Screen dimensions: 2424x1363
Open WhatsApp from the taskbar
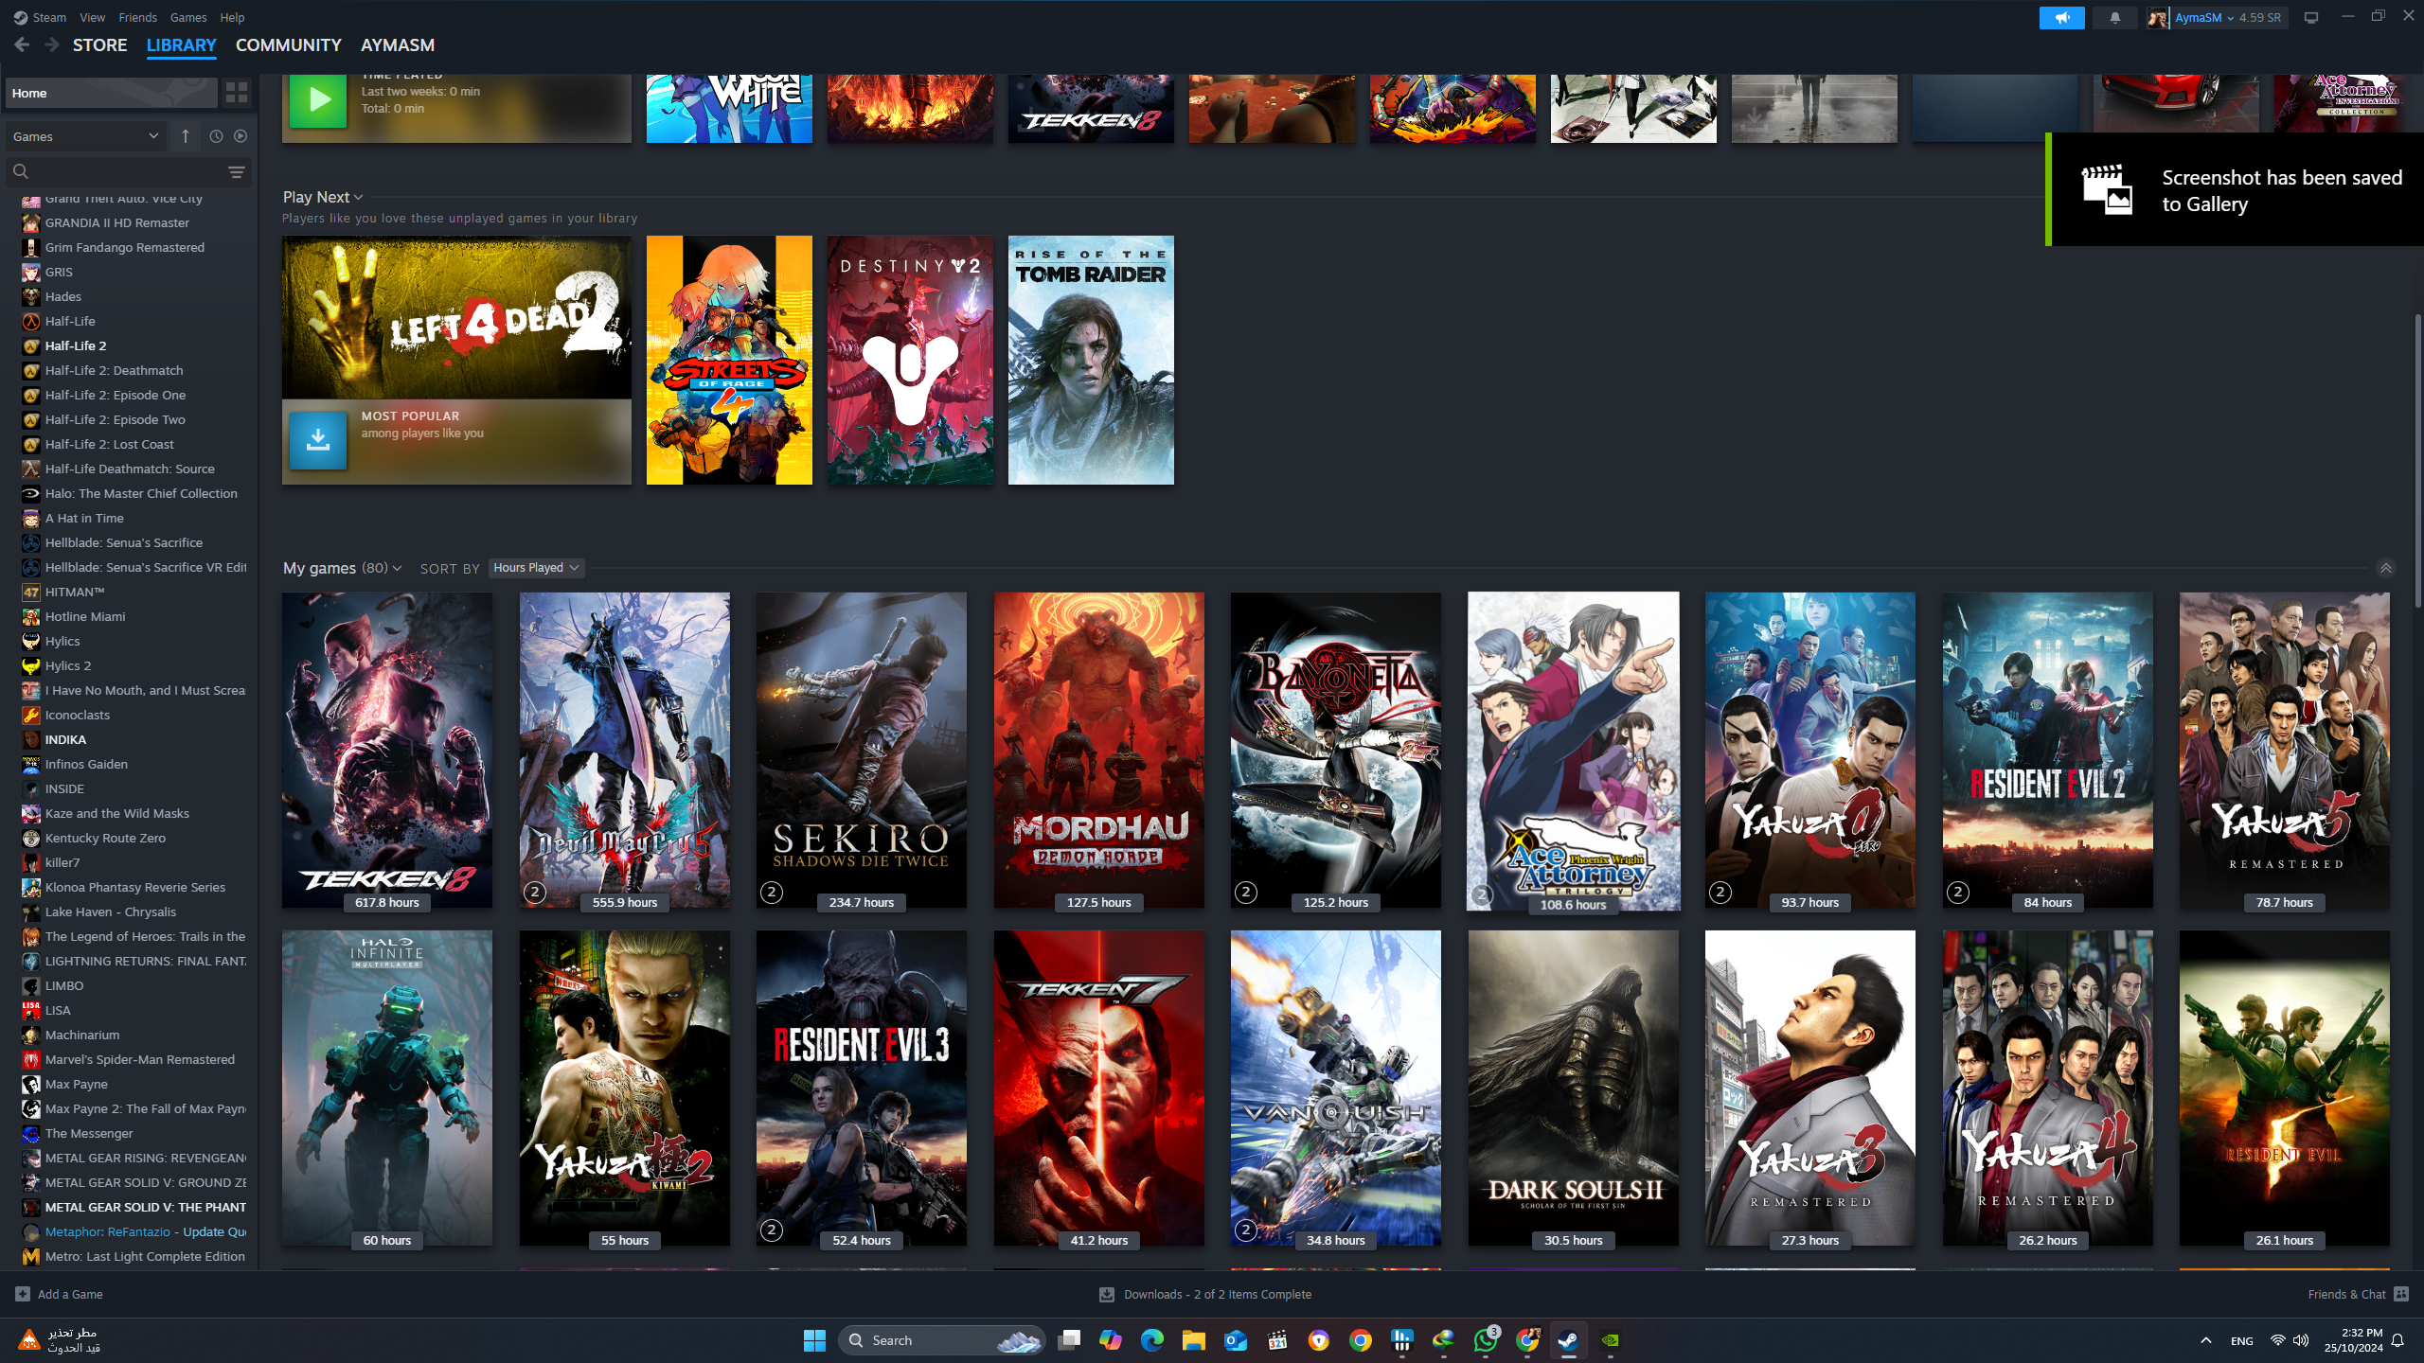click(1485, 1340)
